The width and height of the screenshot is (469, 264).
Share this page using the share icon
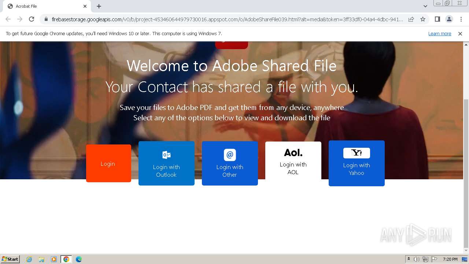411,19
